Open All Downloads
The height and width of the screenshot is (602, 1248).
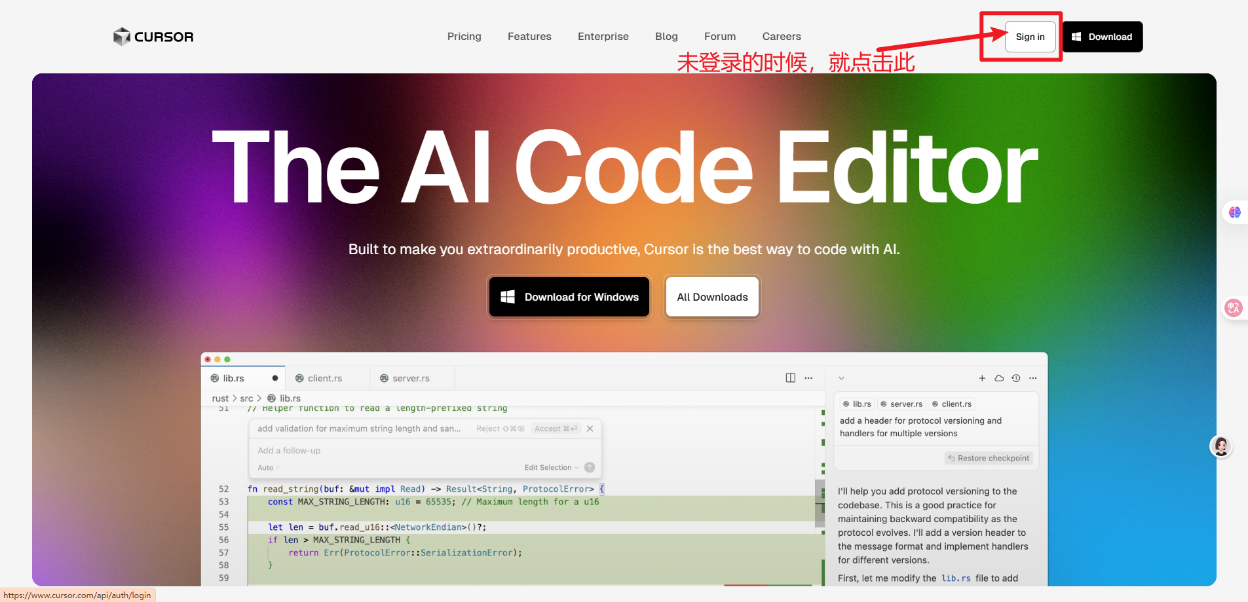coord(712,297)
